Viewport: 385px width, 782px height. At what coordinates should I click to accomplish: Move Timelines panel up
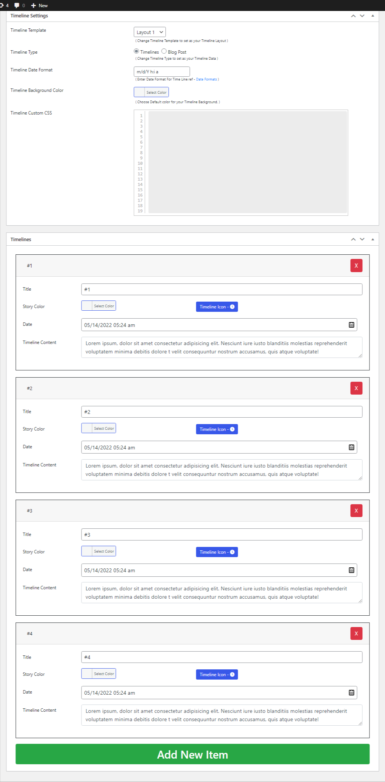pyautogui.click(x=353, y=239)
